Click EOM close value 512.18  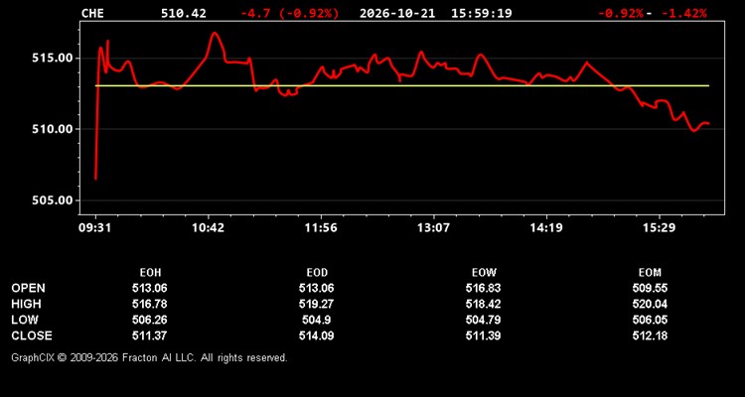650,335
